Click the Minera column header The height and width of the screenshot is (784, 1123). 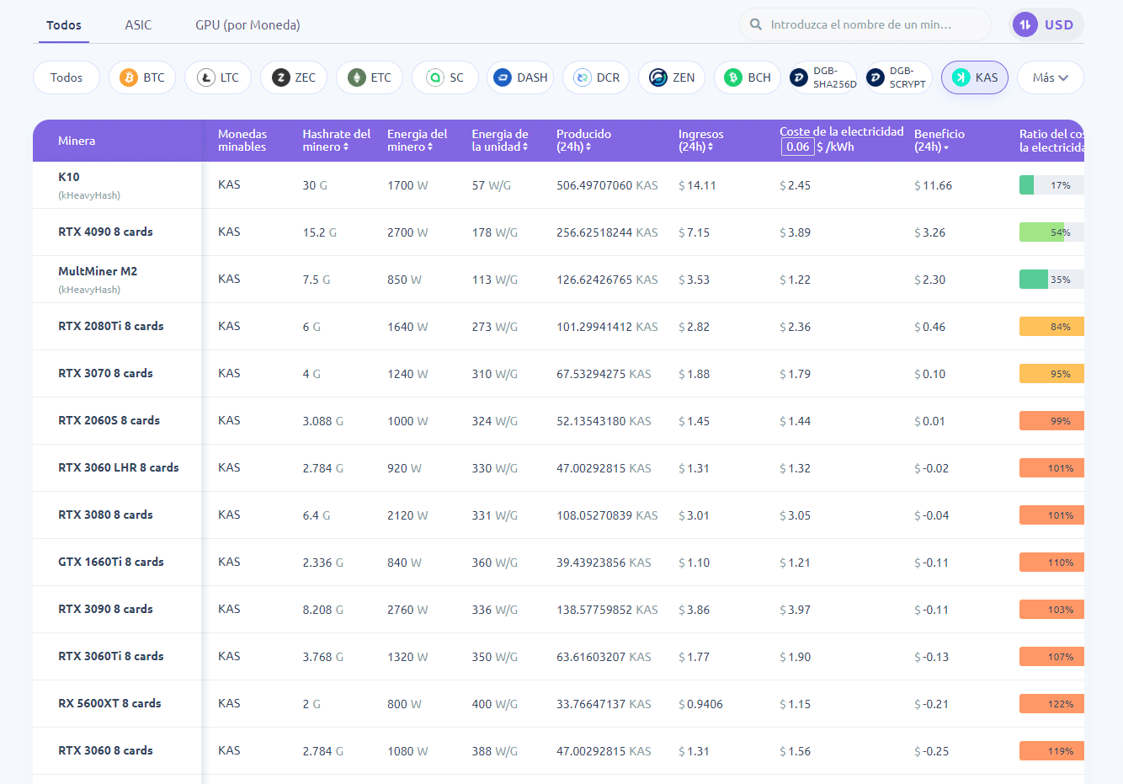pyautogui.click(x=77, y=141)
